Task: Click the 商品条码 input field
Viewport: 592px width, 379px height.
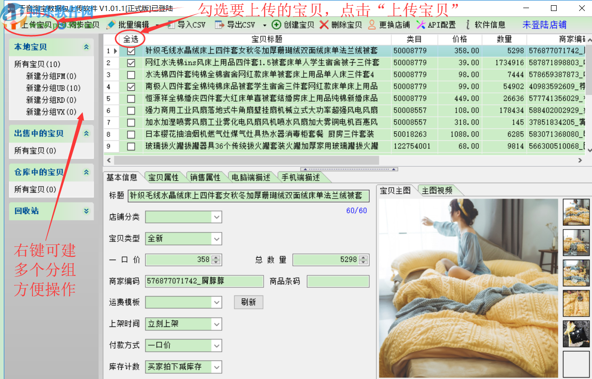Action: click(338, 281)
